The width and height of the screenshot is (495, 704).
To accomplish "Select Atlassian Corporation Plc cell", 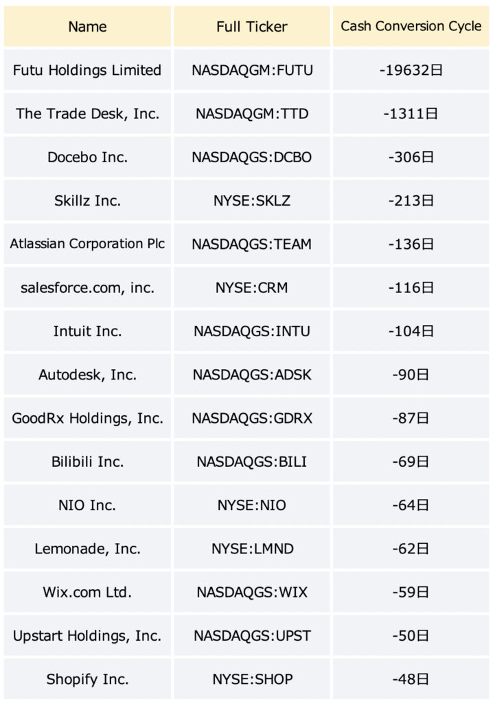I will click(87, 244).
